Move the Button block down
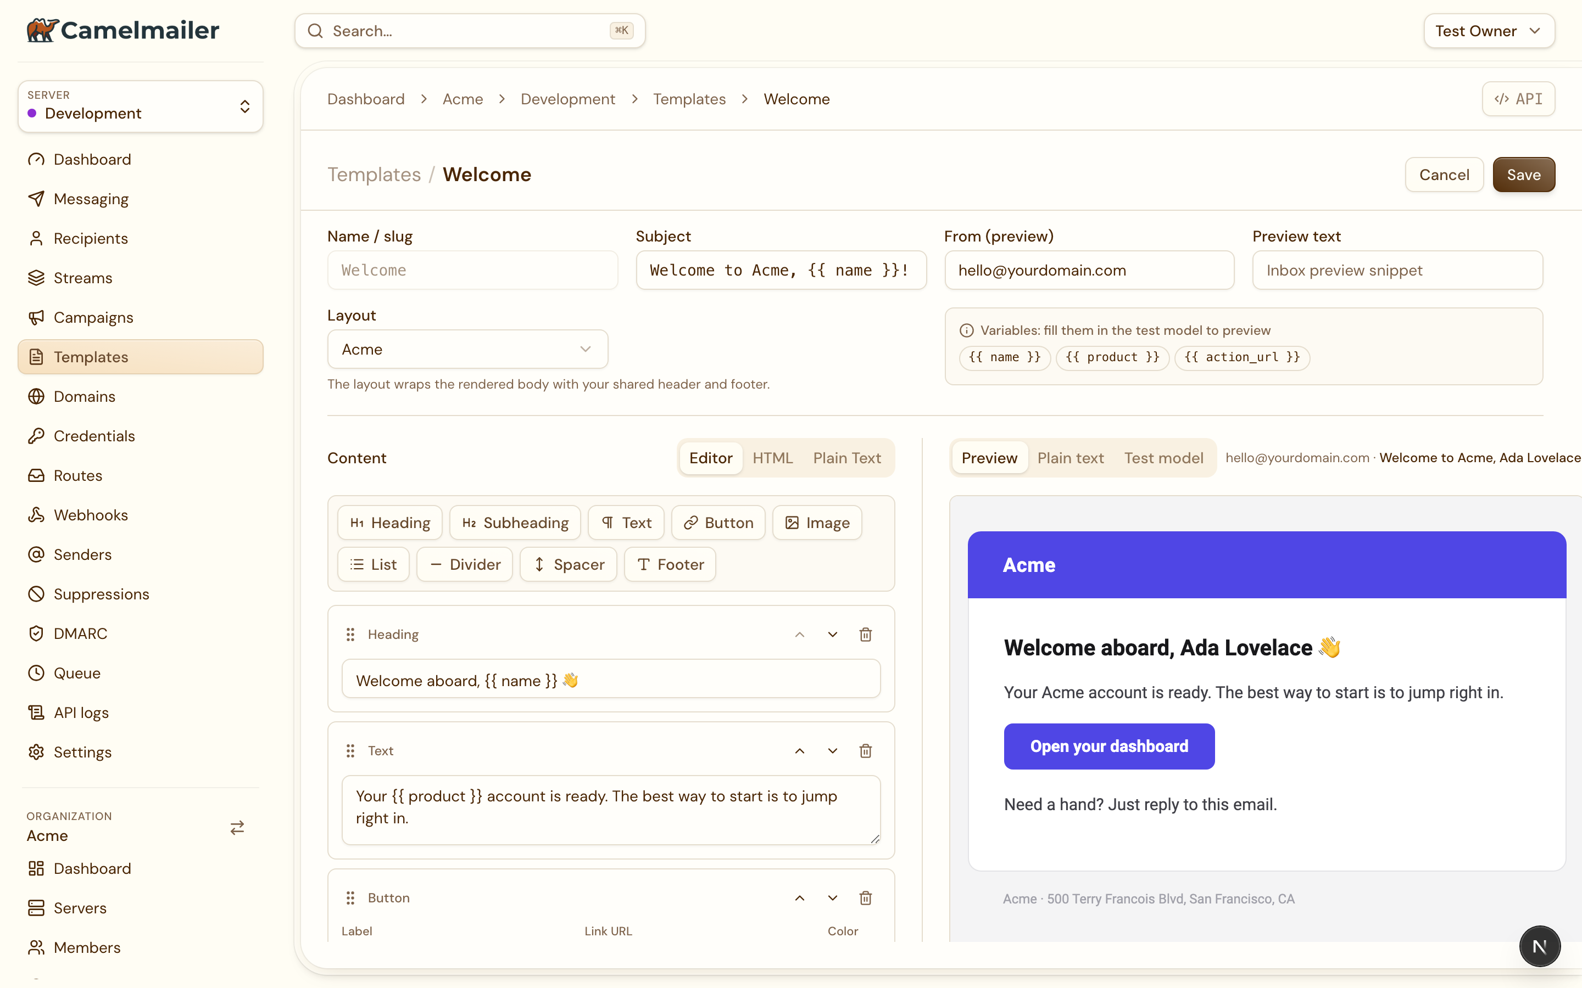The image size is (1582, 988). (832, 898)
